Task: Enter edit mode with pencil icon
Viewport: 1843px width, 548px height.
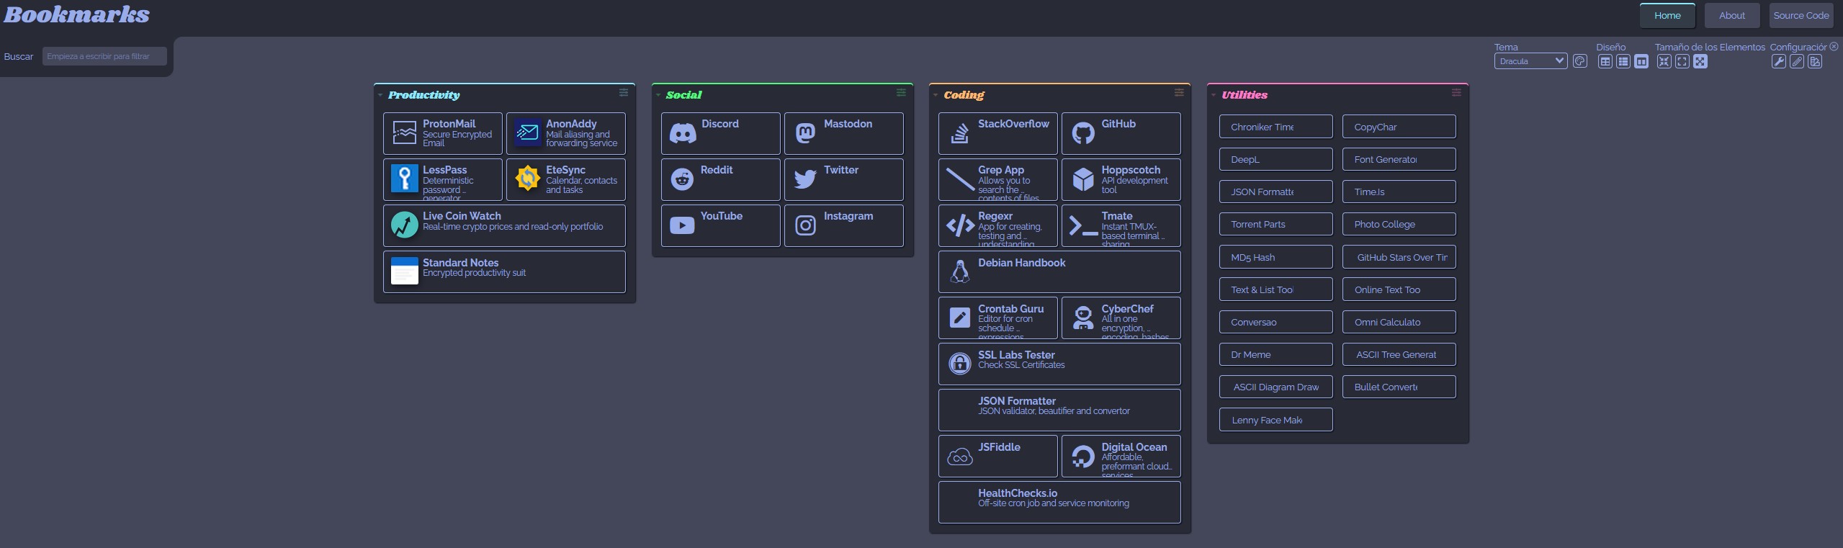Action: [1797, 61]
